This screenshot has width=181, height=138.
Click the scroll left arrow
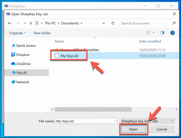(x=52, y=109)
